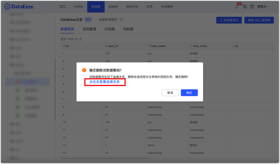The image size is (280, 164).
Task: Click the horizontal scrollbar under the table
Action: click(105, 158)
